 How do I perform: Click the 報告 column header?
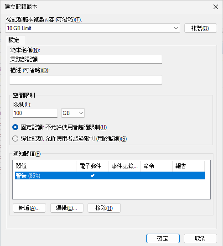[188, 166]
